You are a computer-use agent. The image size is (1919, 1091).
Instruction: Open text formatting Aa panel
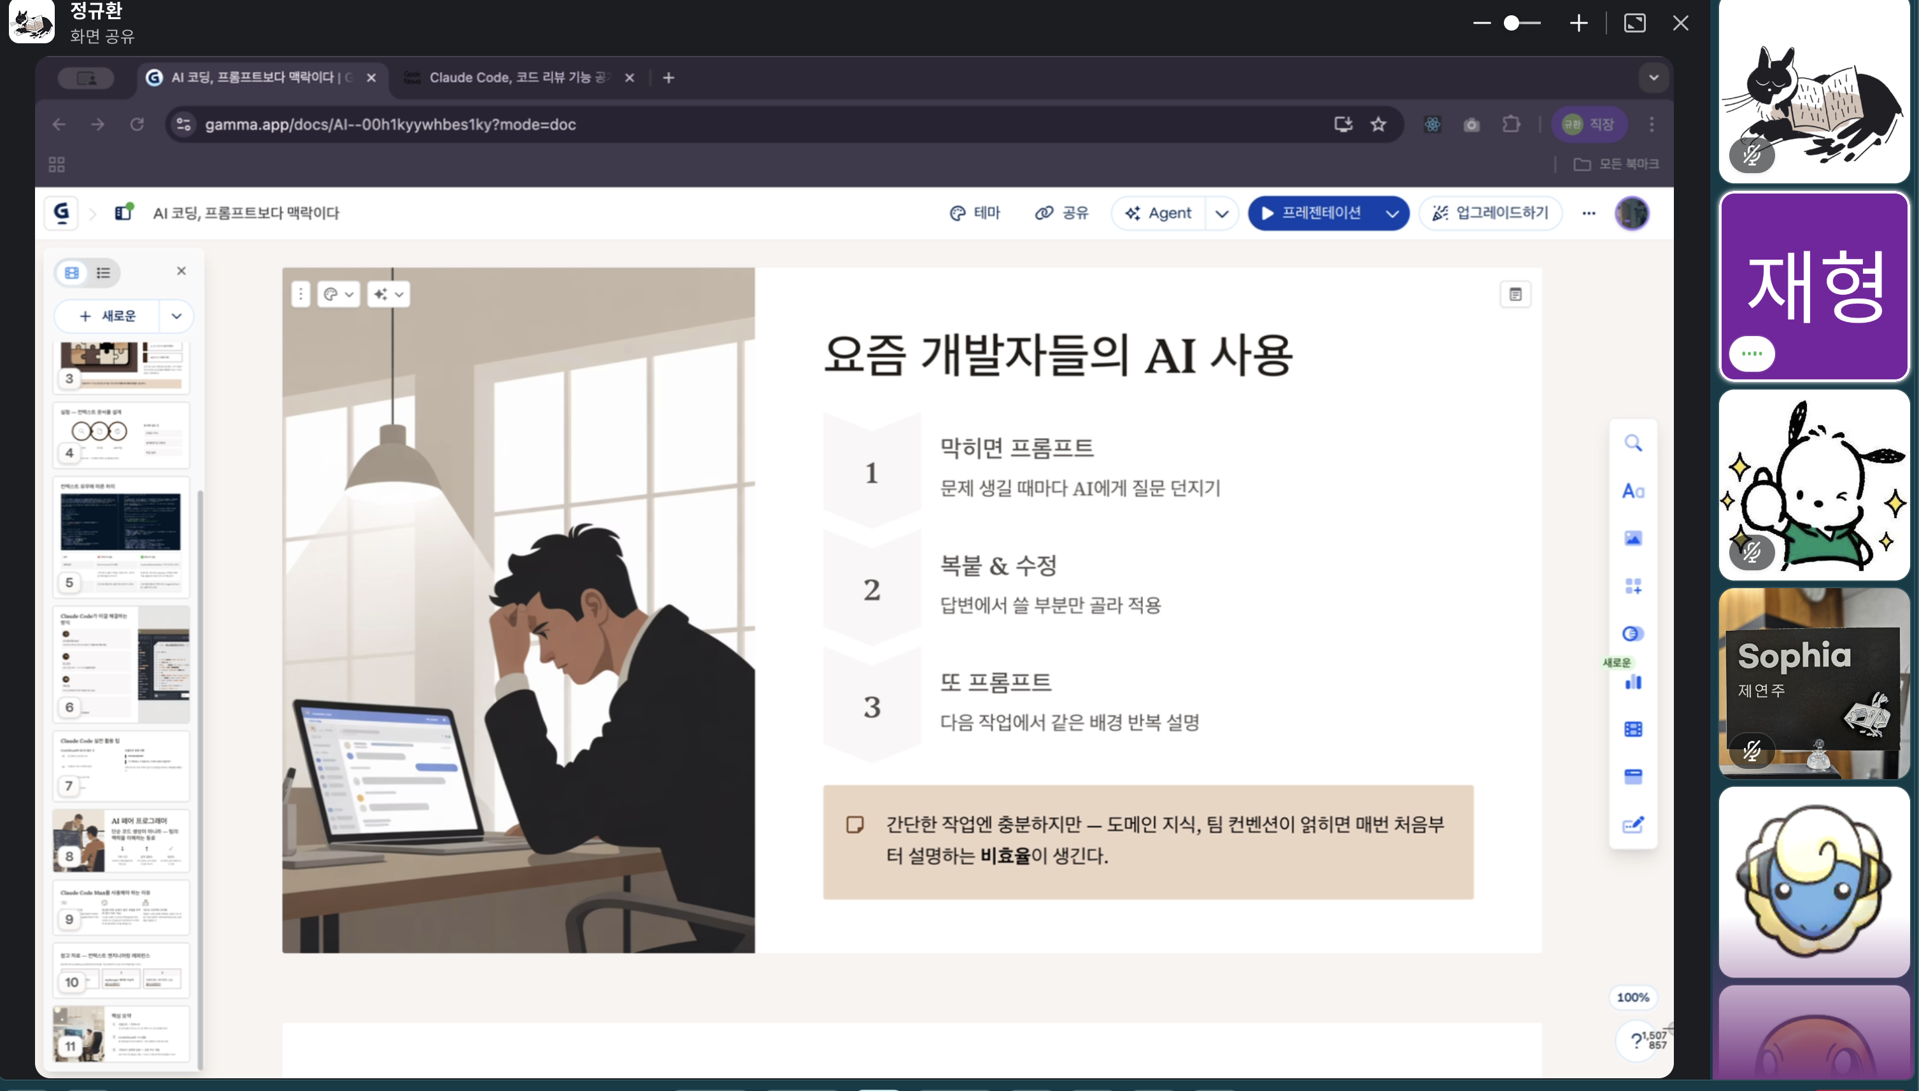[x=1632, y=491]
